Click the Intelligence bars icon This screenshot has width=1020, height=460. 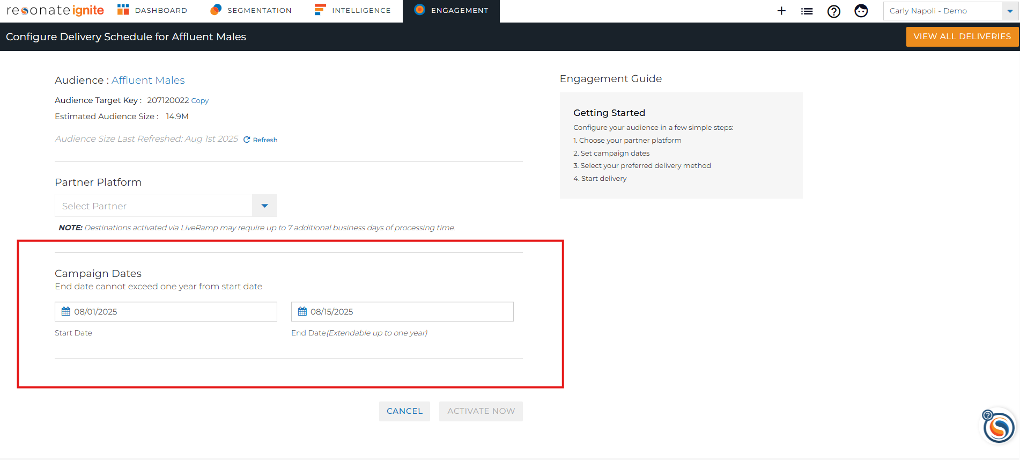320,10
